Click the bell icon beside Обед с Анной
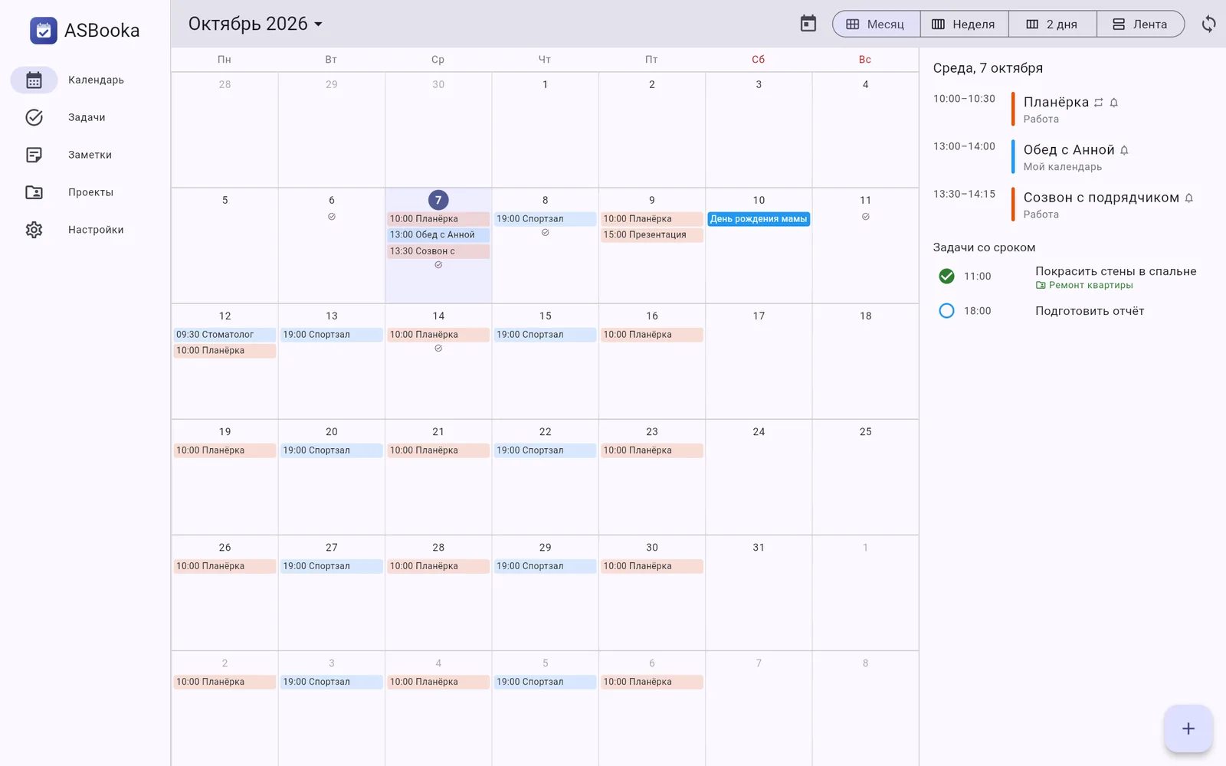This screenshot has height=766, width=1226. coord(1124,150)
